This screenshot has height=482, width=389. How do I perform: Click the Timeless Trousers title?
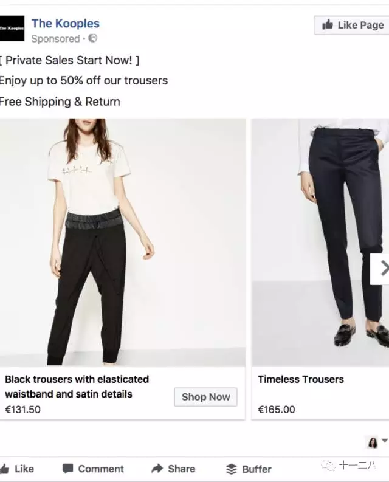301,379
